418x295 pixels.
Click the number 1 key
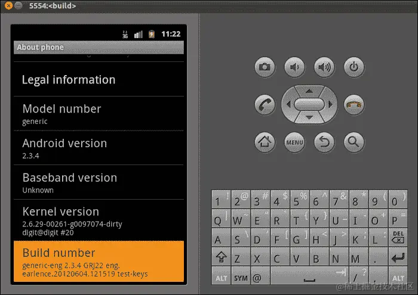coord(221,199)
